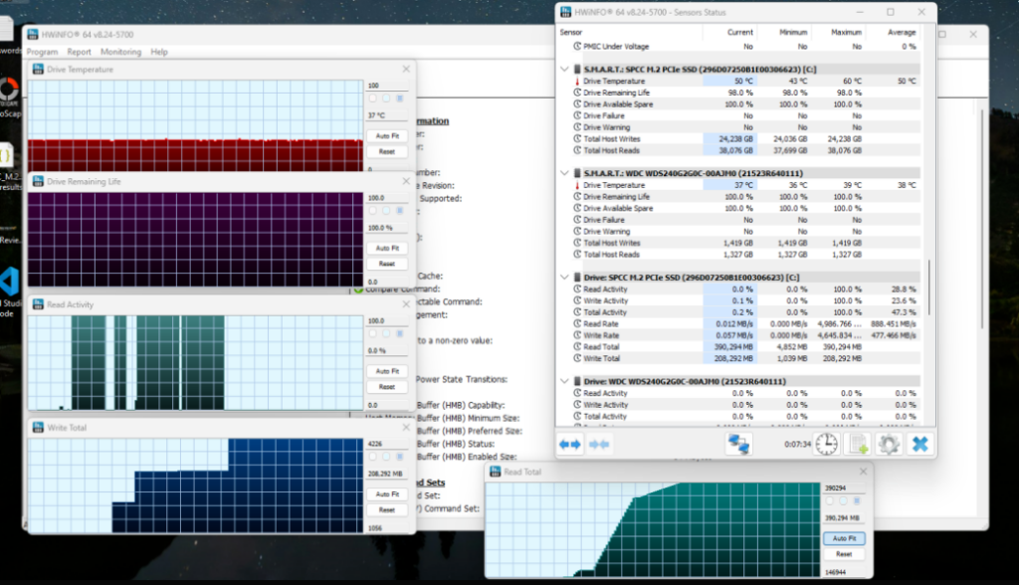Click the expand columns blue arrows icon
This screenshot has height=585, width=1019.
pos(570,445)
